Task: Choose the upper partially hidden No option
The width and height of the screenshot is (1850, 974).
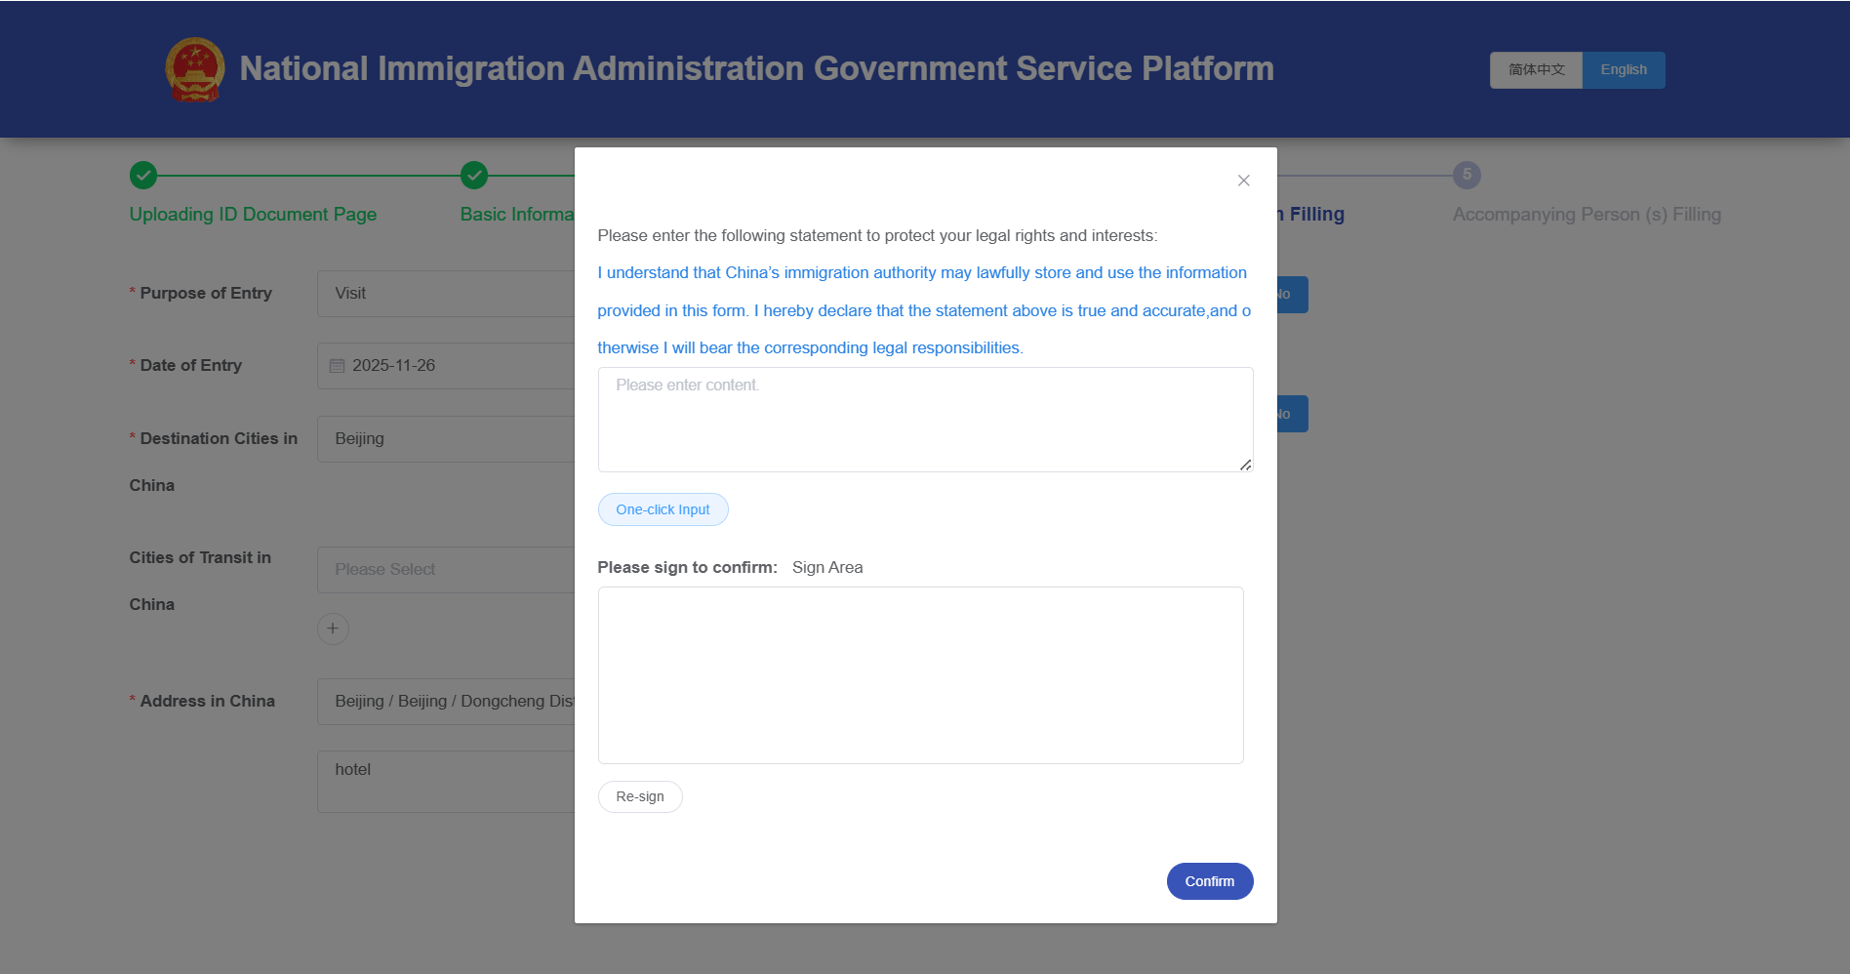Action: [1291, 295]
